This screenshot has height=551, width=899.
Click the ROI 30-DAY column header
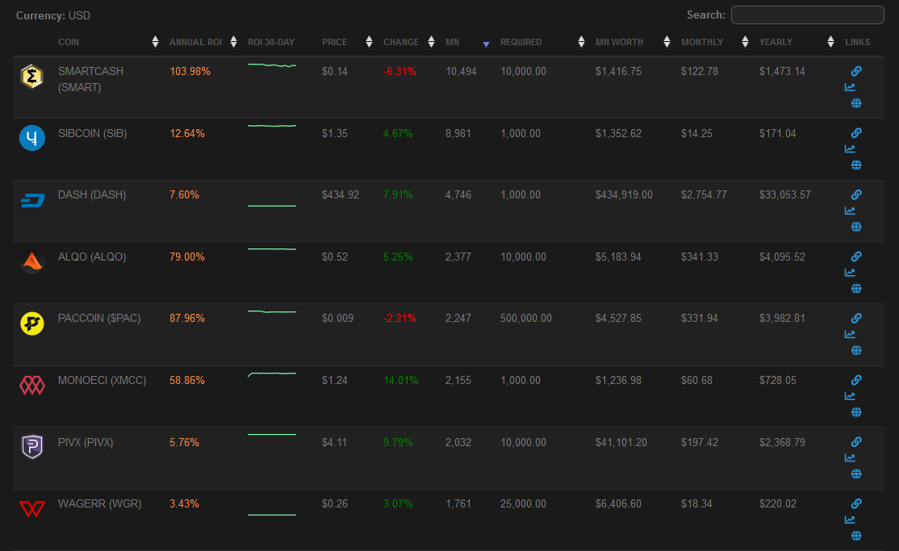(x=271, y=42)
